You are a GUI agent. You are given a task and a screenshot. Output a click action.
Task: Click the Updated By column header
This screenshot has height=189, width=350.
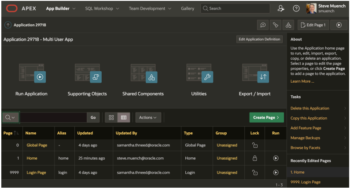click(x=126, y=133)
